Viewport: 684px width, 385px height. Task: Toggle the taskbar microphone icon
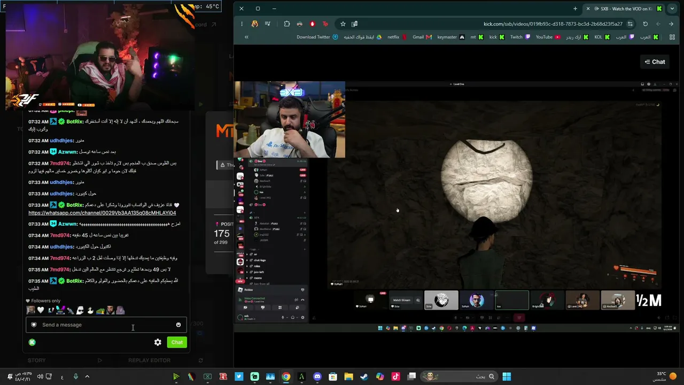click(x=75, y=377)
